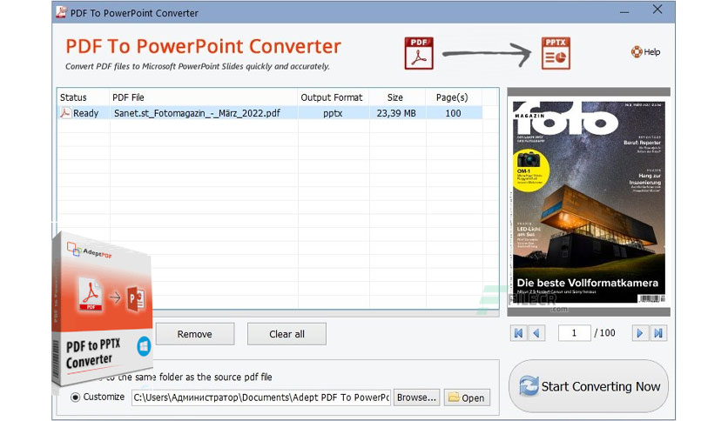Click the Ready status cell
The image size is (728, 421).
tap(84, 113)
